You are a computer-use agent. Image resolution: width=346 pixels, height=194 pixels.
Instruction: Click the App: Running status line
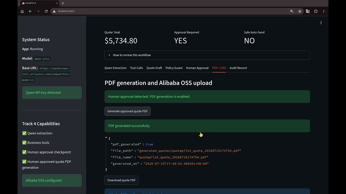pyautogui.click(x=32, y=49)
